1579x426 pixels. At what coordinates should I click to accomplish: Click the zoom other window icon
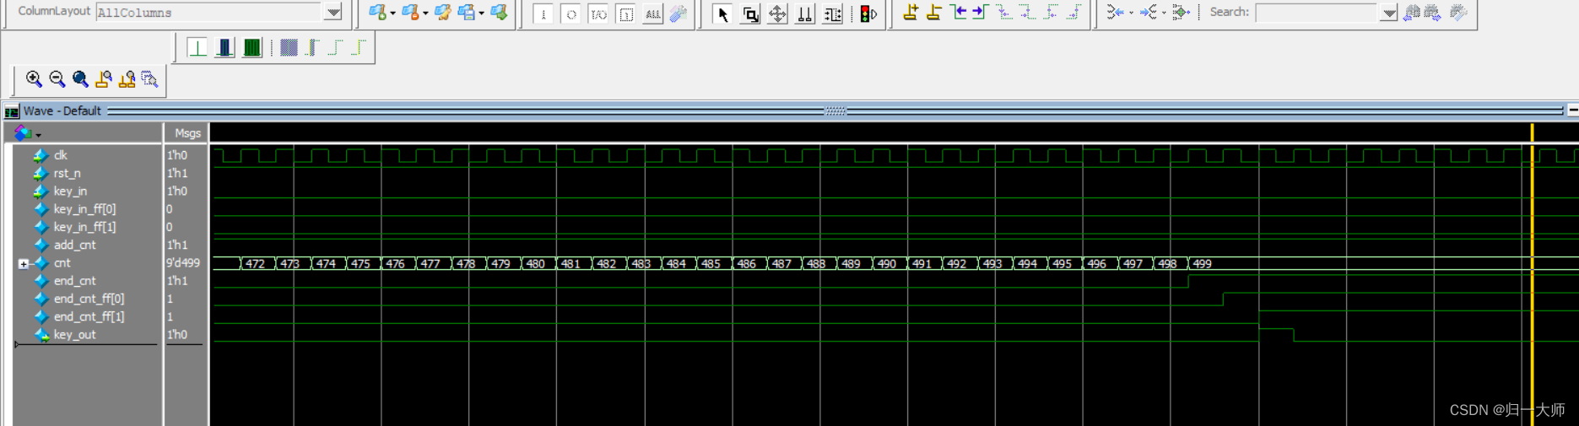pyautogui.click(x=150, y=78)
